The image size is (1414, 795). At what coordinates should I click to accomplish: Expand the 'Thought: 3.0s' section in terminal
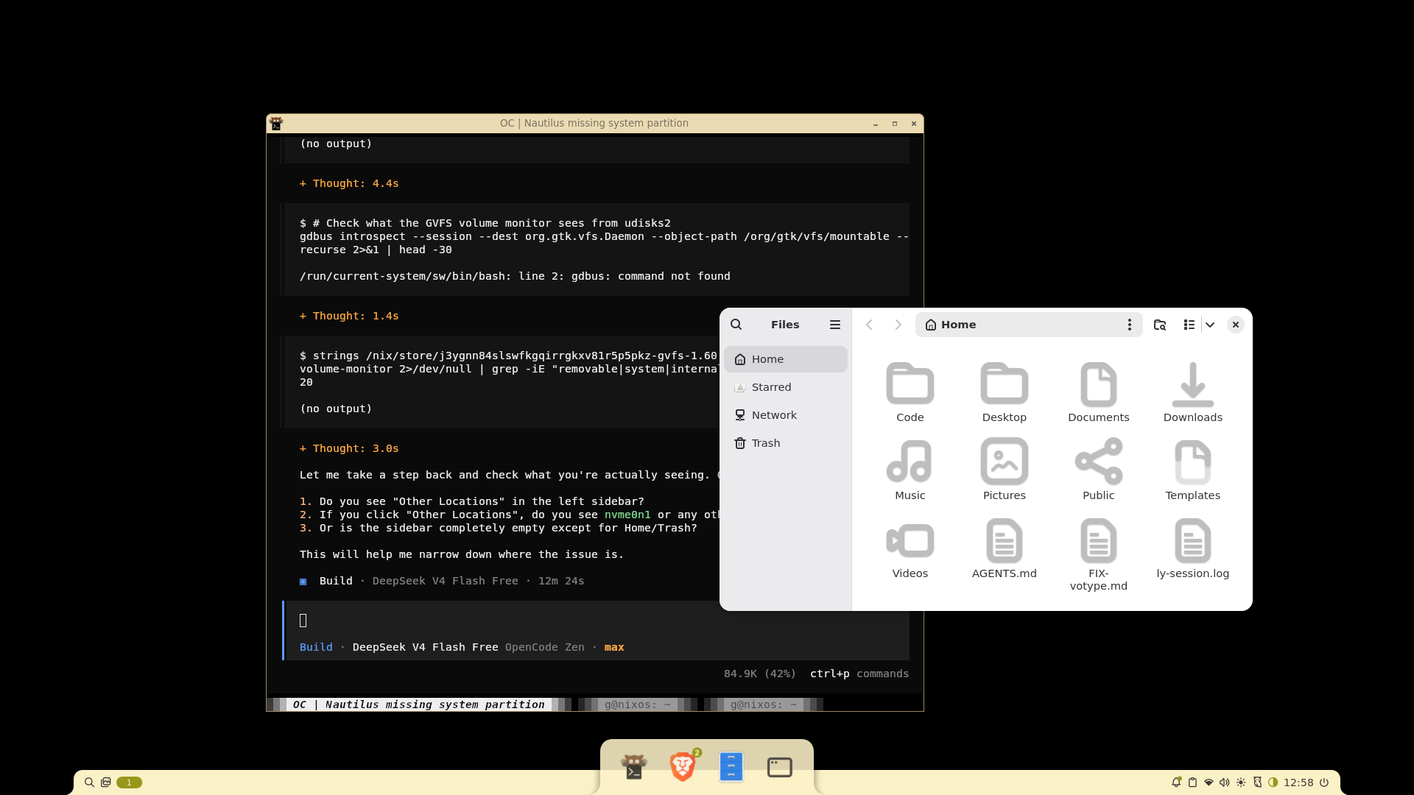point(349,448)
